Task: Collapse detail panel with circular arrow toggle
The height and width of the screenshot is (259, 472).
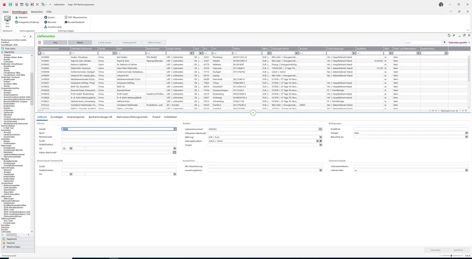Action: [x=253, y=113]
